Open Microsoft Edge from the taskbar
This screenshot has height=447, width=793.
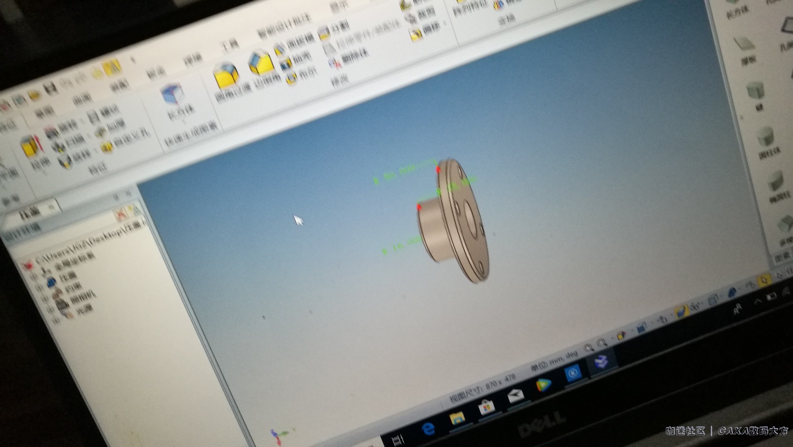pyautogui.click(x=428, y=429)
